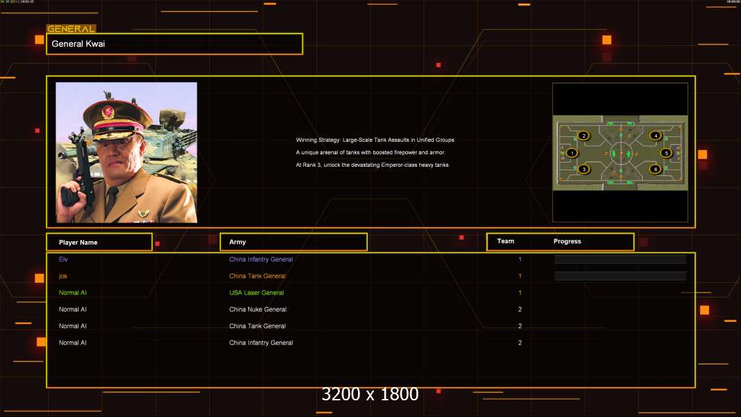Select Normal AI name in China Nuke General row
This screenshot has width=741, height=417.
tap(72, 309)
